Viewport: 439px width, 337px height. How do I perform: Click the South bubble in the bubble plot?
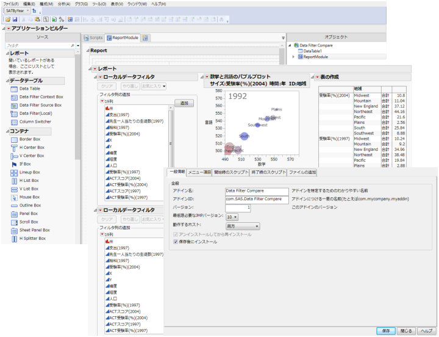pos(244,136)
